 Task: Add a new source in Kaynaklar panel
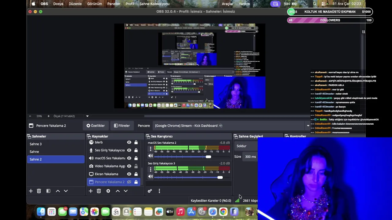[91, 191]
